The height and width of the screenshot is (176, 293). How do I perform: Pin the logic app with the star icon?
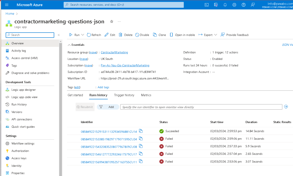click(112, 21)
